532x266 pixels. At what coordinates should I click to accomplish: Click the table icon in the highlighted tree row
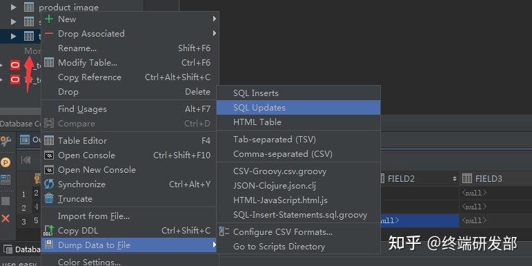(x=29, y=37)
